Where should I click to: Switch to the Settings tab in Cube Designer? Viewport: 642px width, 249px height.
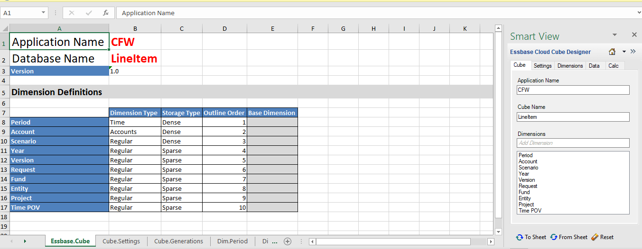click(x=542, y=66)
